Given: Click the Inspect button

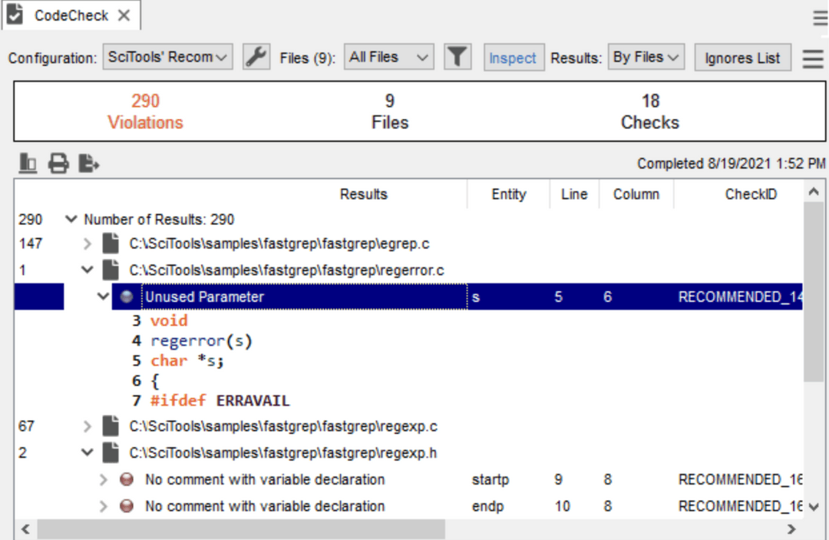Looking at the screenshot, I should (514, 57).
